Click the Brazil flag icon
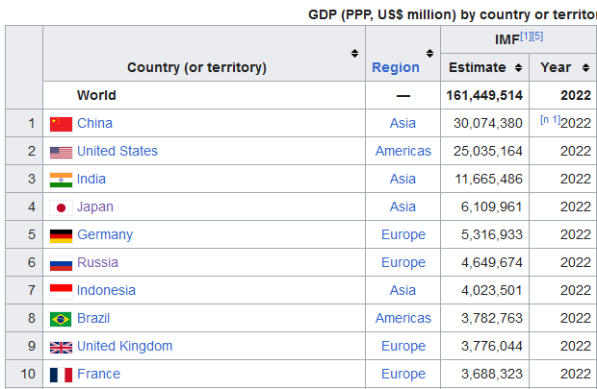Viewport: 597px width, 389px height. pos(61,319)
